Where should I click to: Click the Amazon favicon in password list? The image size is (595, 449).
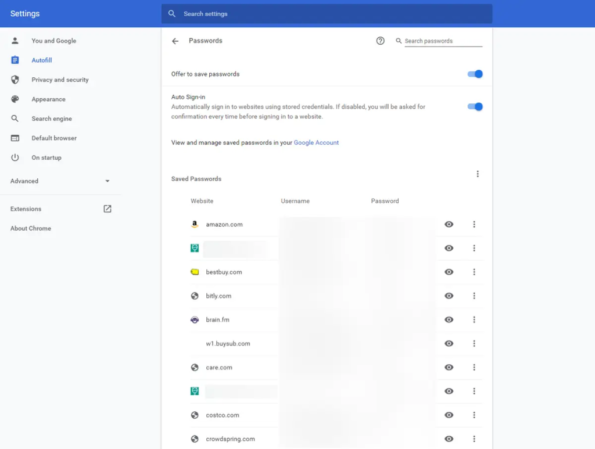click(195, 224)
